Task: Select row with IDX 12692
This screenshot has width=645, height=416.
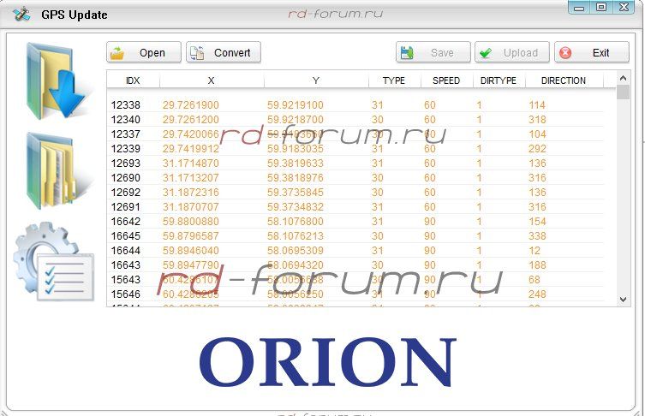Action: coord(355,193)
